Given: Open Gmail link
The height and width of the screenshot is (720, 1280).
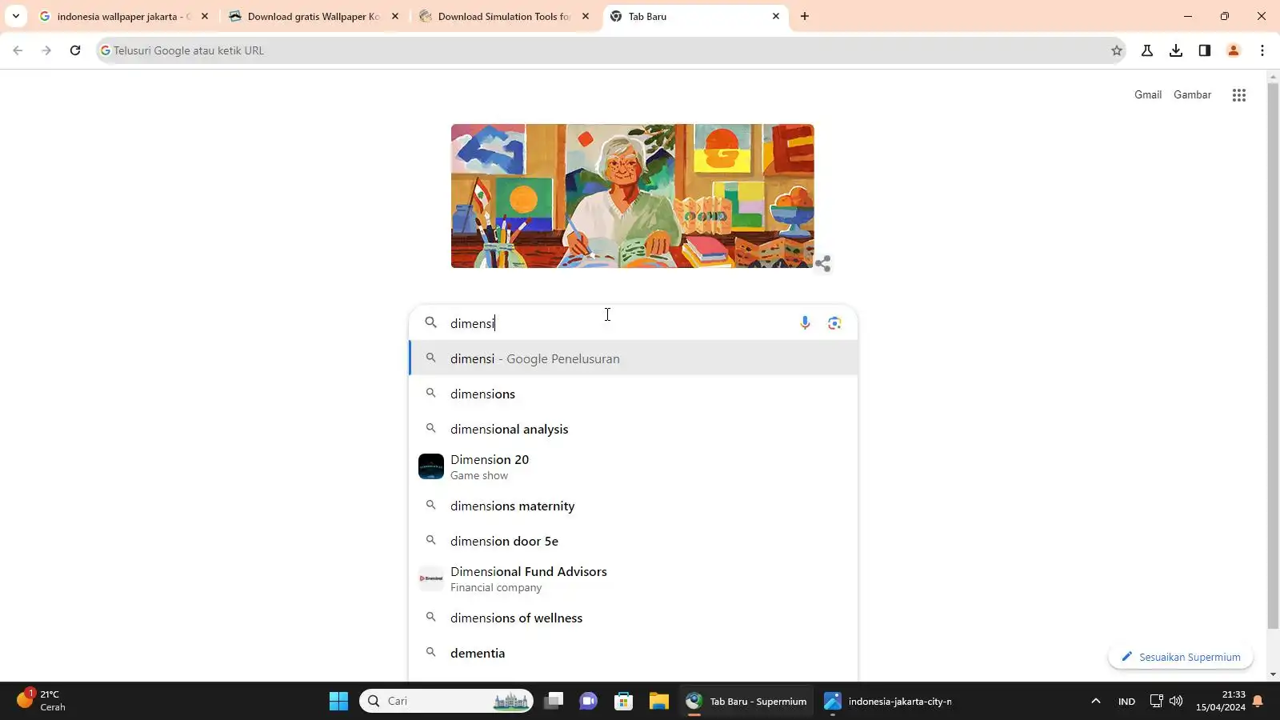Looking at the screenshot, I should pyautogui.click(x=1148, y=94).
